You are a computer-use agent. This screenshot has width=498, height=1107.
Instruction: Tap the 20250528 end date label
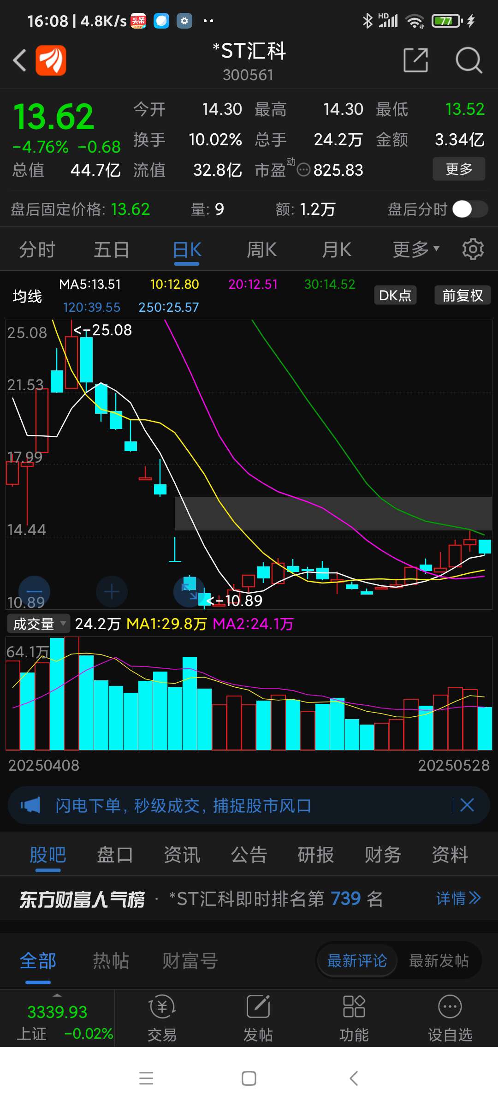(x=454, y=766)
